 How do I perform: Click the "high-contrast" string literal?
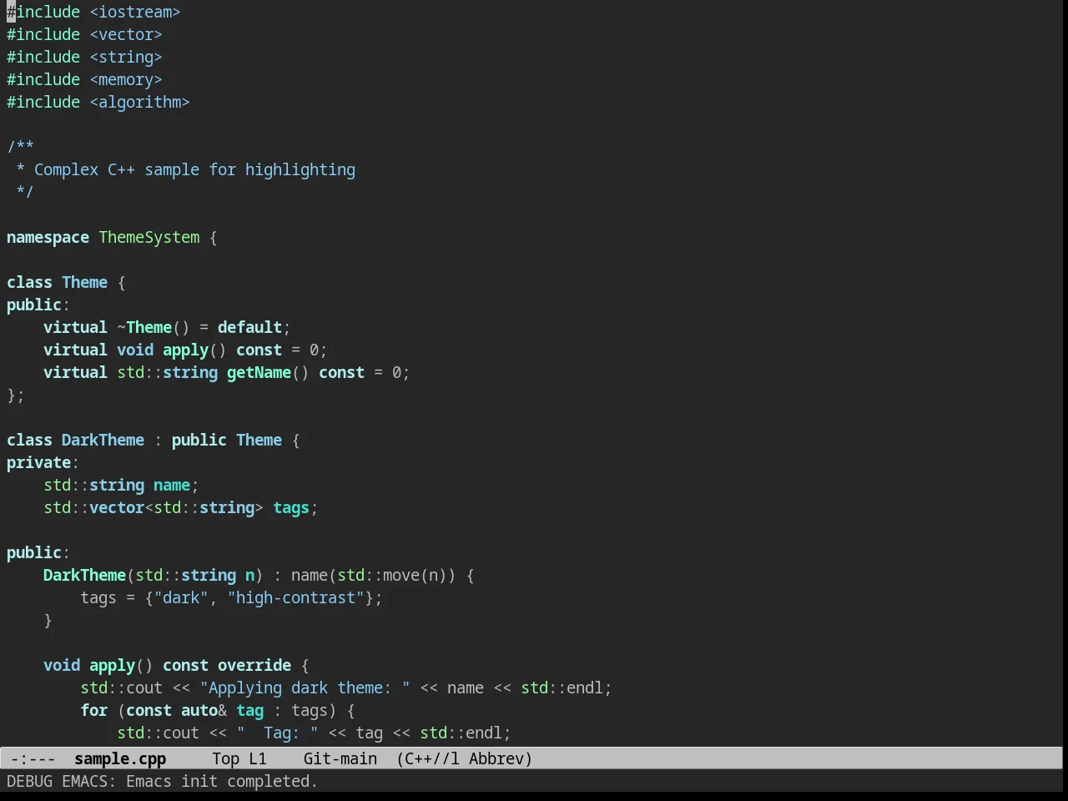[x=295, y=597]
